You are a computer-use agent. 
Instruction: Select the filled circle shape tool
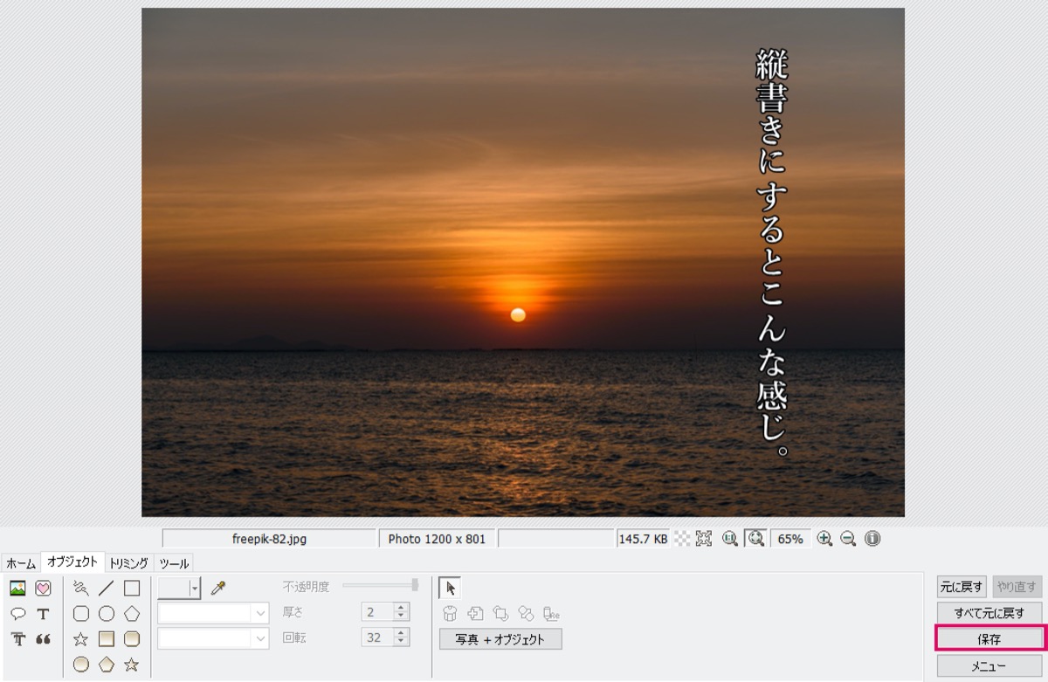click(x=81, y=665)
